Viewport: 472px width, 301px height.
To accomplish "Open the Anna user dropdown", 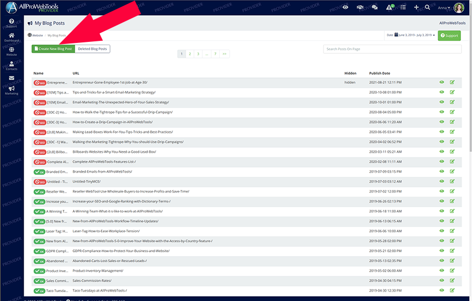I will click(444, 8).
